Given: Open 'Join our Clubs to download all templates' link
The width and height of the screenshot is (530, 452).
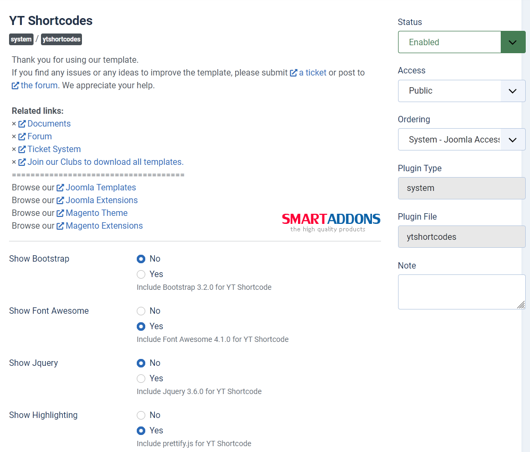Looking at the screenshot, I should [105, 162].
